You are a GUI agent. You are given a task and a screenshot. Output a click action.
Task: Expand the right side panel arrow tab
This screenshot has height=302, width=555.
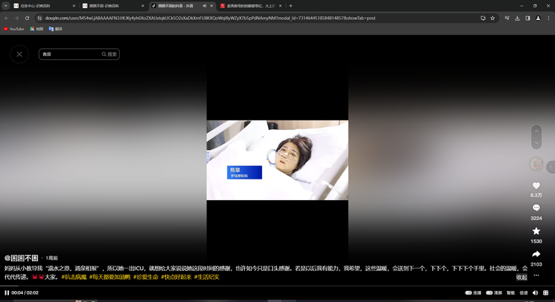551,167
